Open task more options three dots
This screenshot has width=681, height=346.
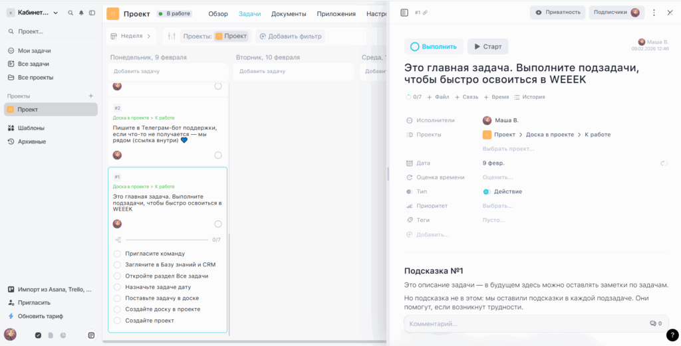tap(654, 13)
